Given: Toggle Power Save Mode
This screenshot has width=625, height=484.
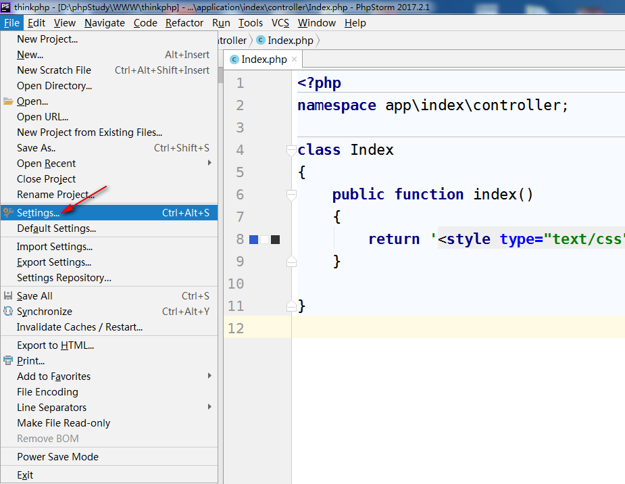Looking at the screenshot, I should point(109,457).
